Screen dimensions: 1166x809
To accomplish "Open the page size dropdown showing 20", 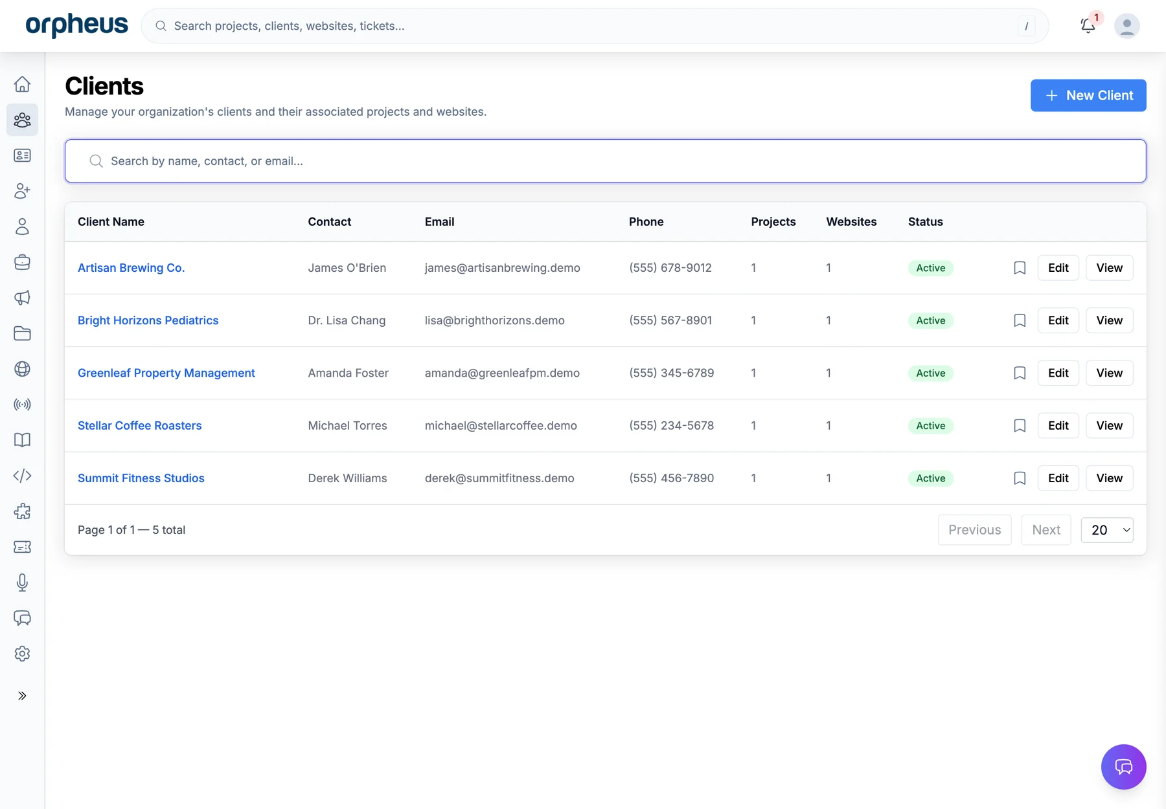I will coord(1107,530).
